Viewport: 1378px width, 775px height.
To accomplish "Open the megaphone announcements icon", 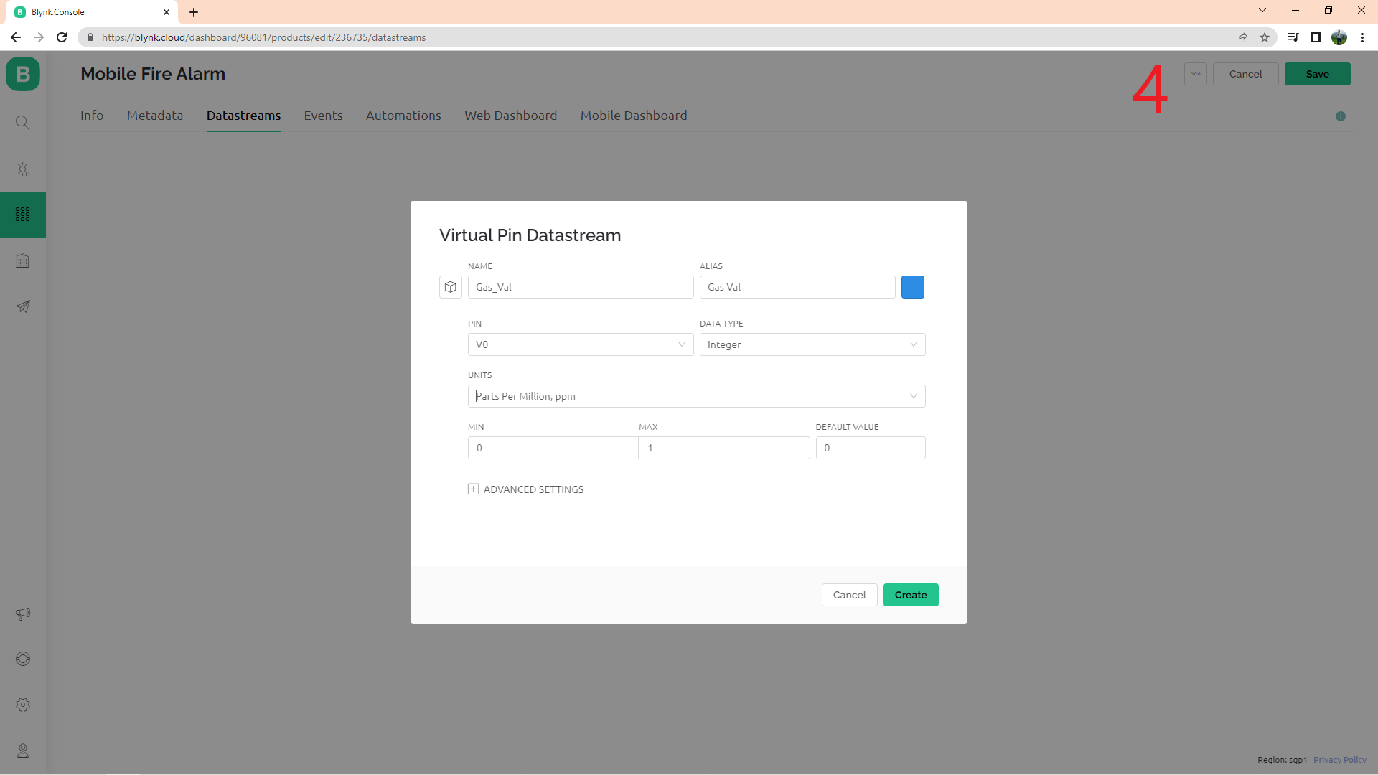I will pyautogui.click(x=23, y=614).
